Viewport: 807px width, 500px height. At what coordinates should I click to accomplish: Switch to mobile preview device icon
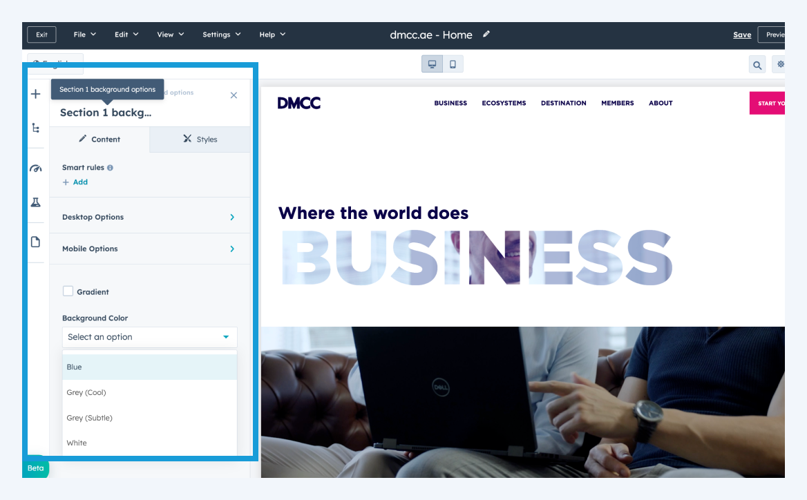tap(453, 64)
